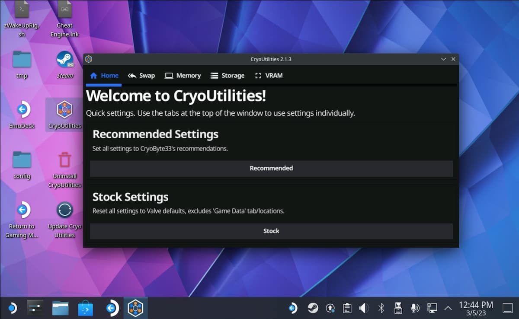The image size is (519, 319).
Task: Open Discover software center from the taskbar
Action: coord(85,308)
